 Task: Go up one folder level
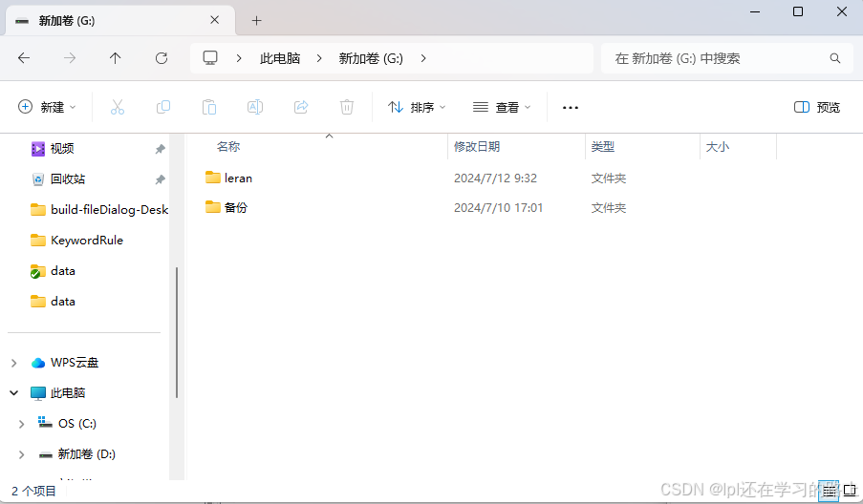tap(115, 57)
